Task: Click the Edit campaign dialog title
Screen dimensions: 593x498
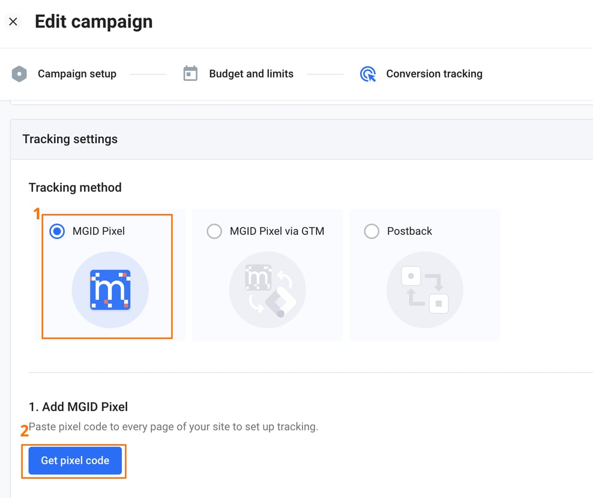Action: click(94, 22)
